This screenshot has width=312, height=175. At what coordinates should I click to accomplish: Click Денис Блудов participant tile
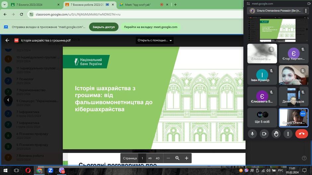coord(293,96)
